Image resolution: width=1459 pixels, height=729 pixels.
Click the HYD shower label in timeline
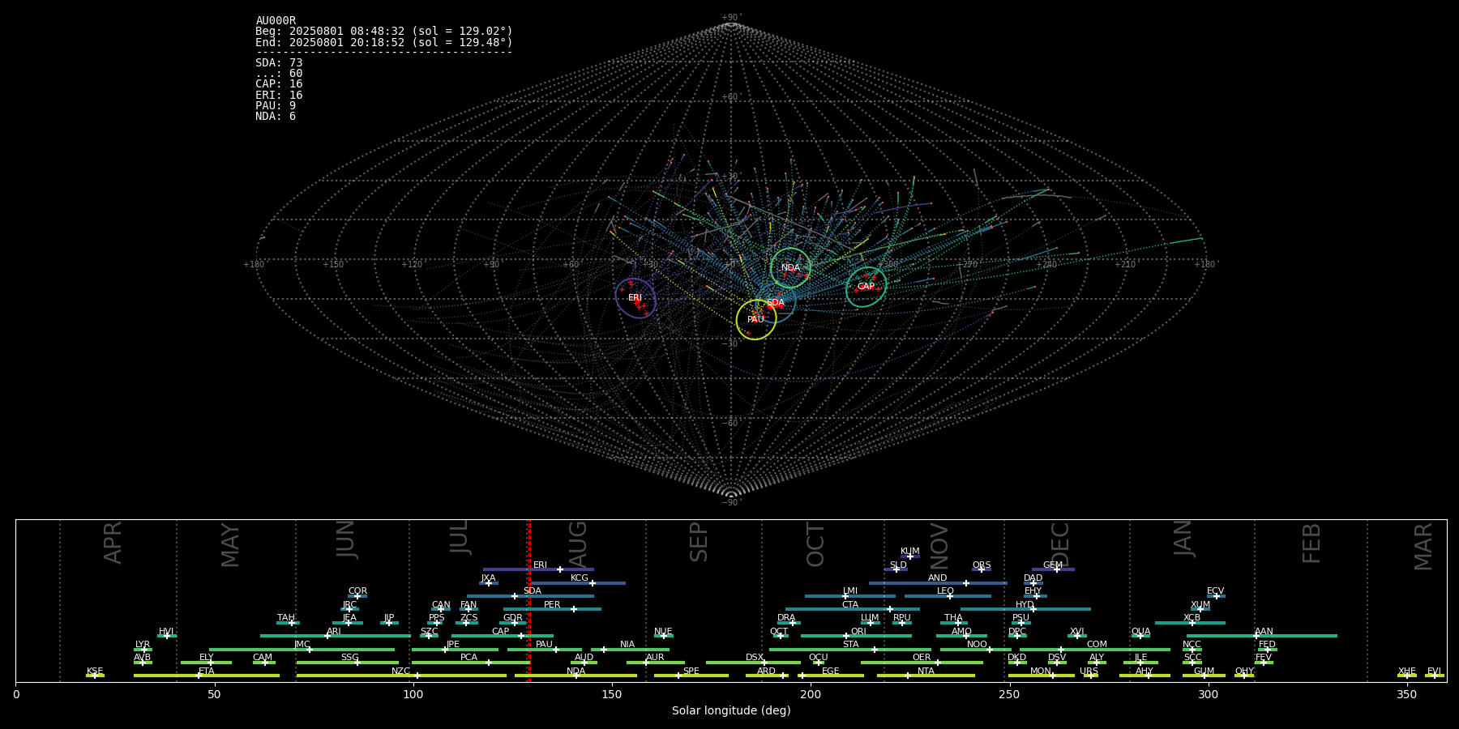coord(1025,605)
